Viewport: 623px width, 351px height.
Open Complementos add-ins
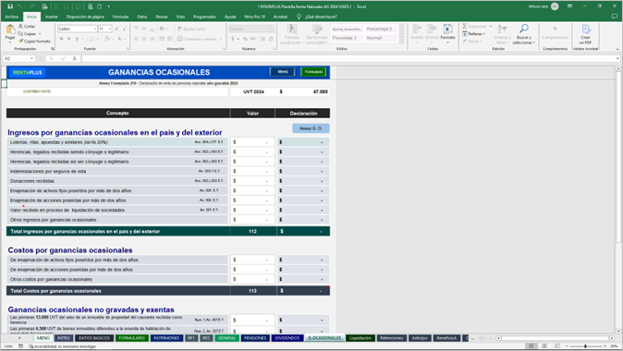pyautogui.click(x=555, y=33)
